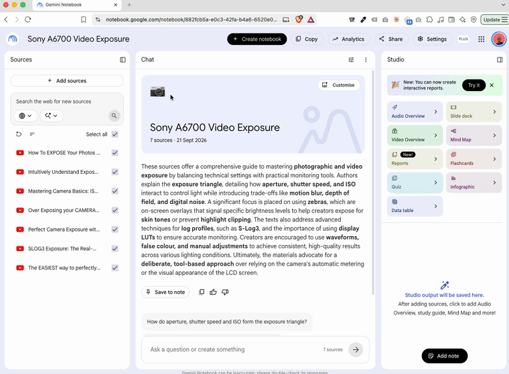This screenshot has height=374, width=509.
Task: Click the web source search magnifier icon
Action: (115, 116)
